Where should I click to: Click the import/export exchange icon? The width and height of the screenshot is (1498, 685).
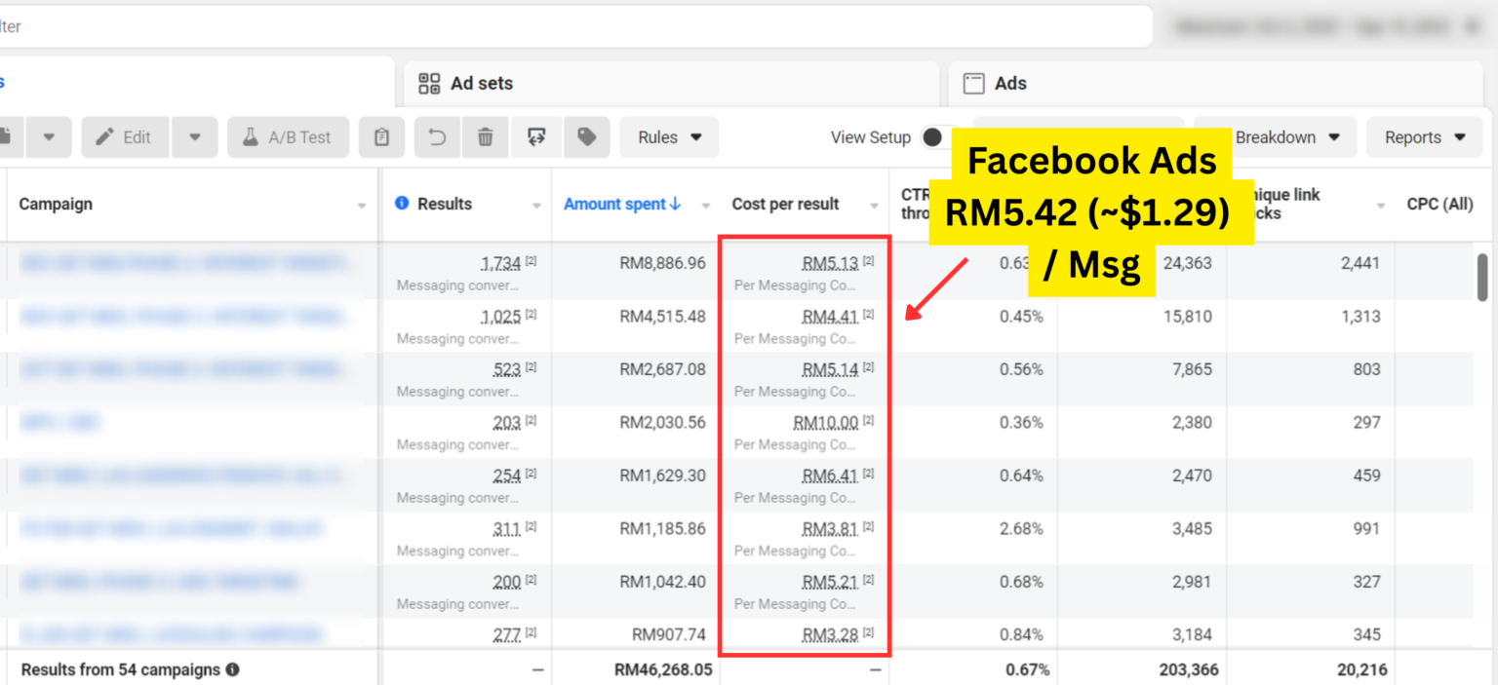coord(535,137)
